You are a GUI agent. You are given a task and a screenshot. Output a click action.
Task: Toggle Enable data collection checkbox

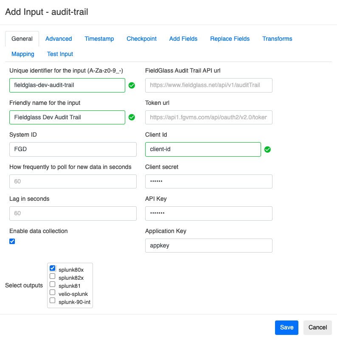(12, 242)
